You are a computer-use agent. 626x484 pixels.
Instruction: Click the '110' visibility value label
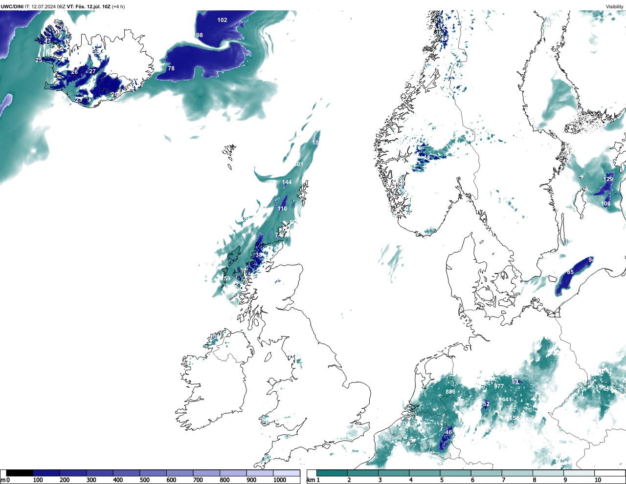[282, 209]
